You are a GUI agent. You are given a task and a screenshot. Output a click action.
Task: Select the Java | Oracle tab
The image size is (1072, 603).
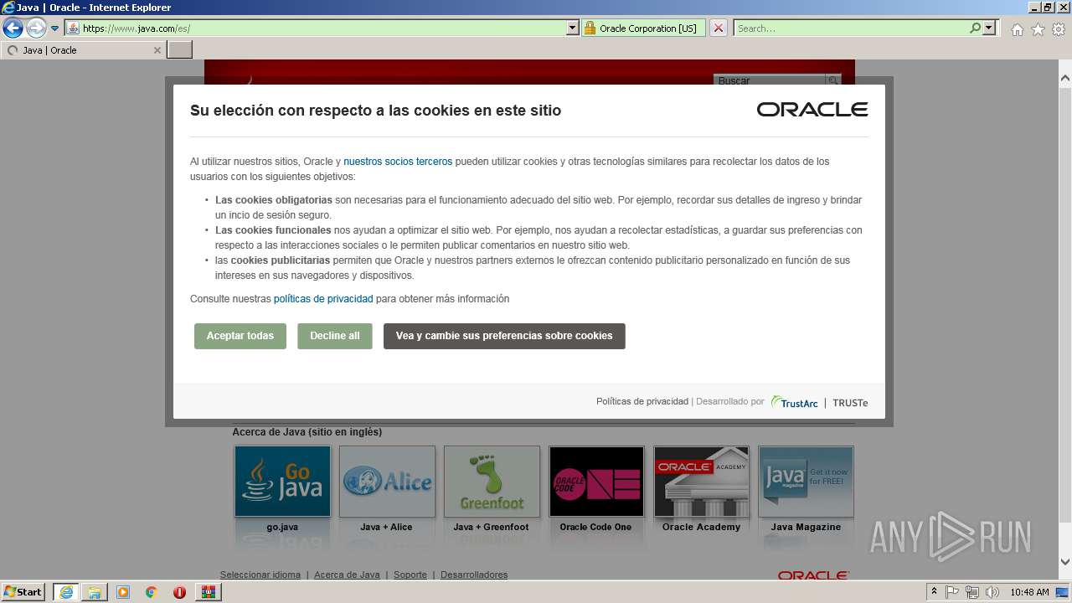click(84, 50)
